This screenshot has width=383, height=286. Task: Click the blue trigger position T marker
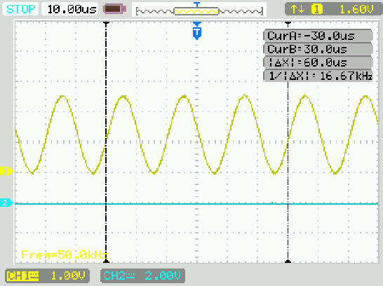click(x=197, y=31)
